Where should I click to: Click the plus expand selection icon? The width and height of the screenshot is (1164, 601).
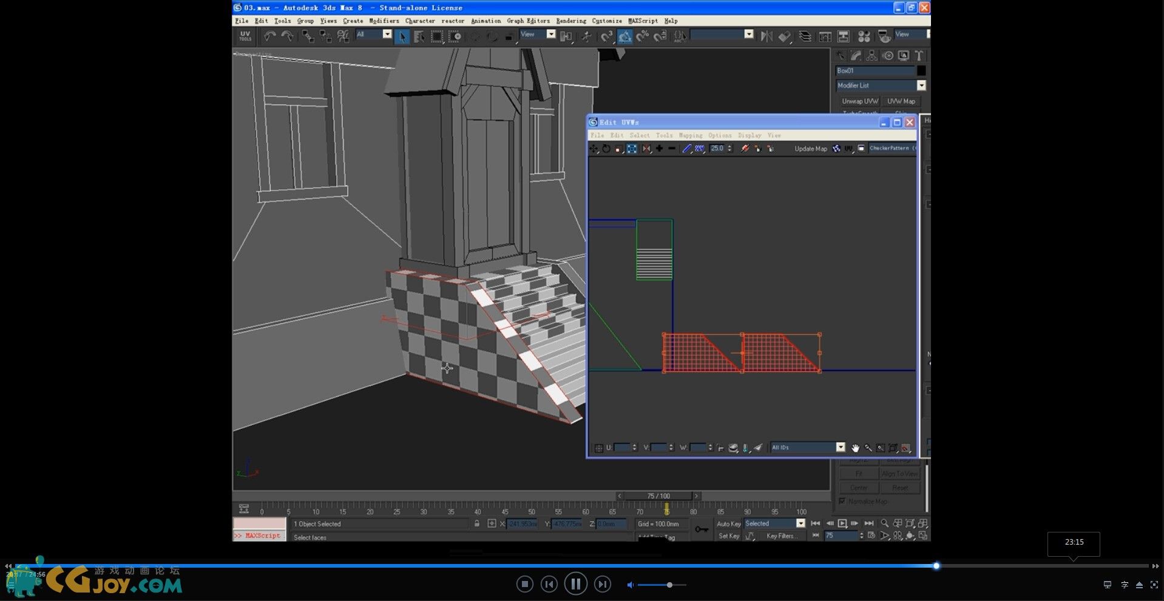coord(659,149)
